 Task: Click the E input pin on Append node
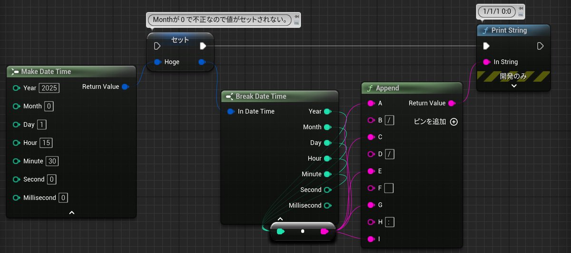point(371,171)
